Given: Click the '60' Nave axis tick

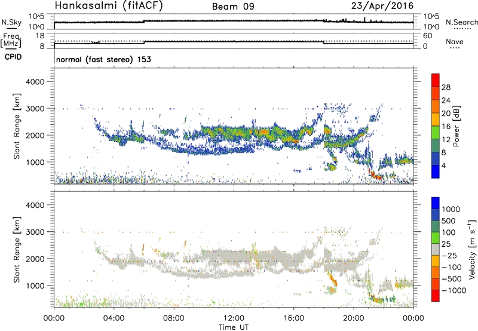Looking at the screenshot, I should click(x=427, y=36).
